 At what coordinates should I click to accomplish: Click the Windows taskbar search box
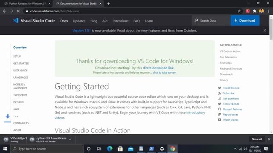click(x=47, y=149)
